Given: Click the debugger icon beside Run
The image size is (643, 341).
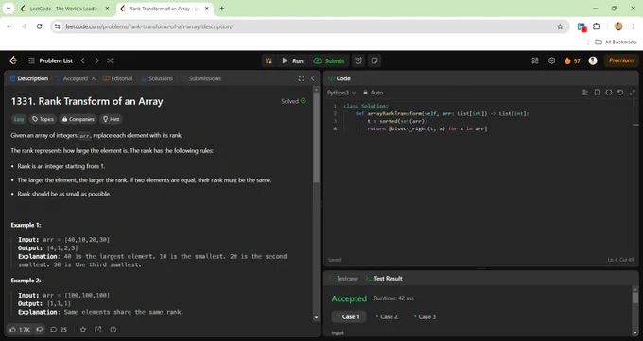Looking at the screenshot, I should 269,60.
